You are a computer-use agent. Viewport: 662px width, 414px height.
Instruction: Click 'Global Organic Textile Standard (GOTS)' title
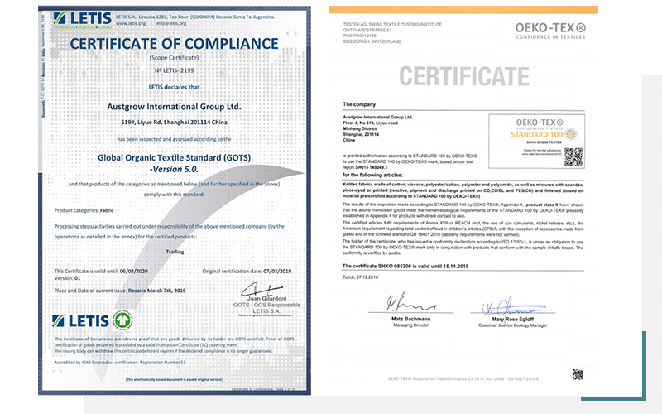coord(174,157)
